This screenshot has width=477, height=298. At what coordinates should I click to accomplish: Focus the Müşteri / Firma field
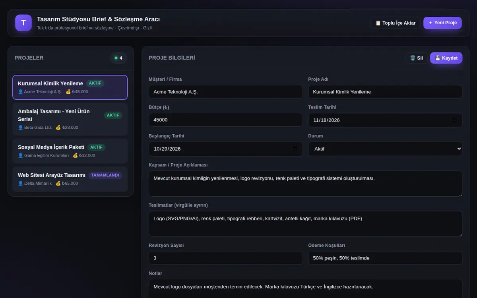click(x=226, y=92)
